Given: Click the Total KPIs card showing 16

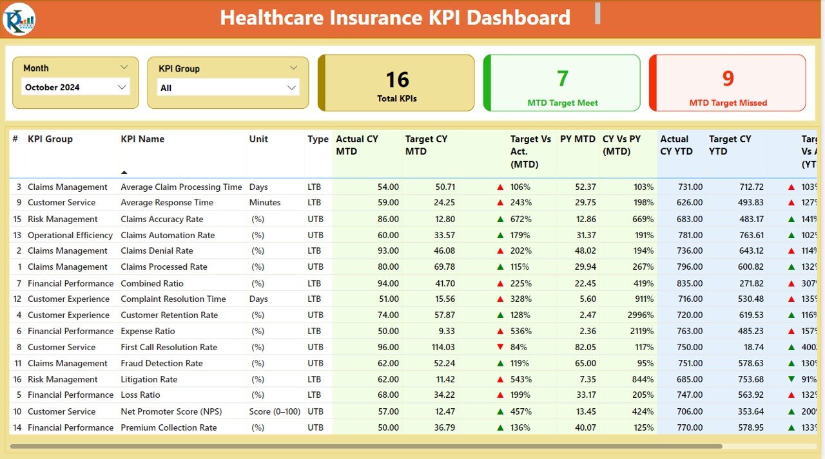Looking at the screenshot, I should [x=396, y=83].
